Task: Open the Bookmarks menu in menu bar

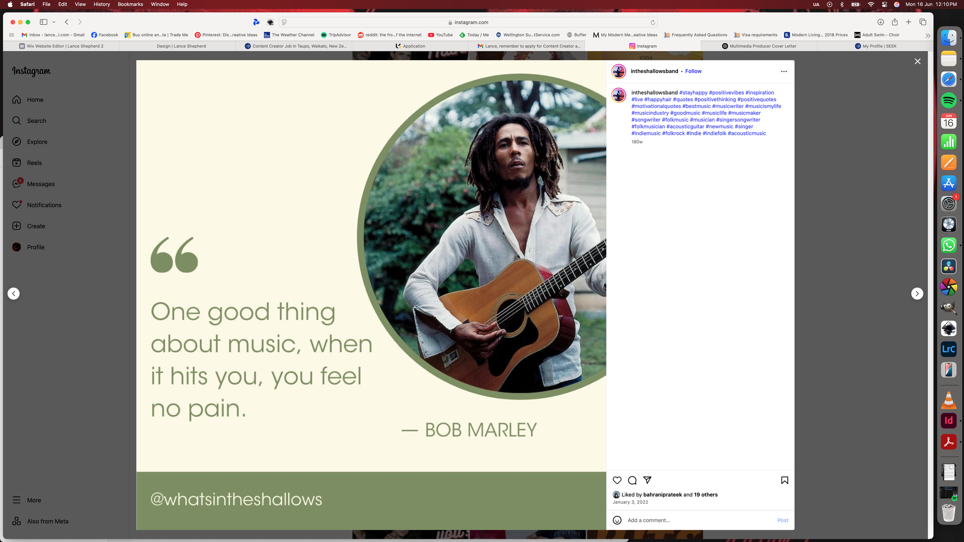Action: (x=130, y=4)
